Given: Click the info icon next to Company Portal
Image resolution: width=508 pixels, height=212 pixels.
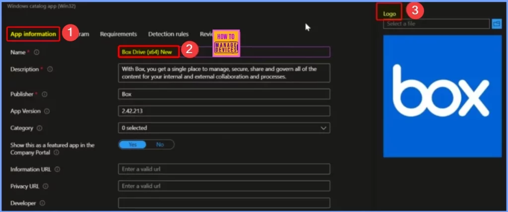Looking at the screenshot, I should [57, 152].
